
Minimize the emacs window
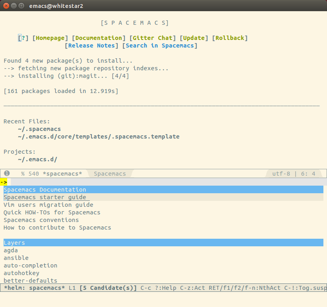pyautogui.click(x=14, y=6)
